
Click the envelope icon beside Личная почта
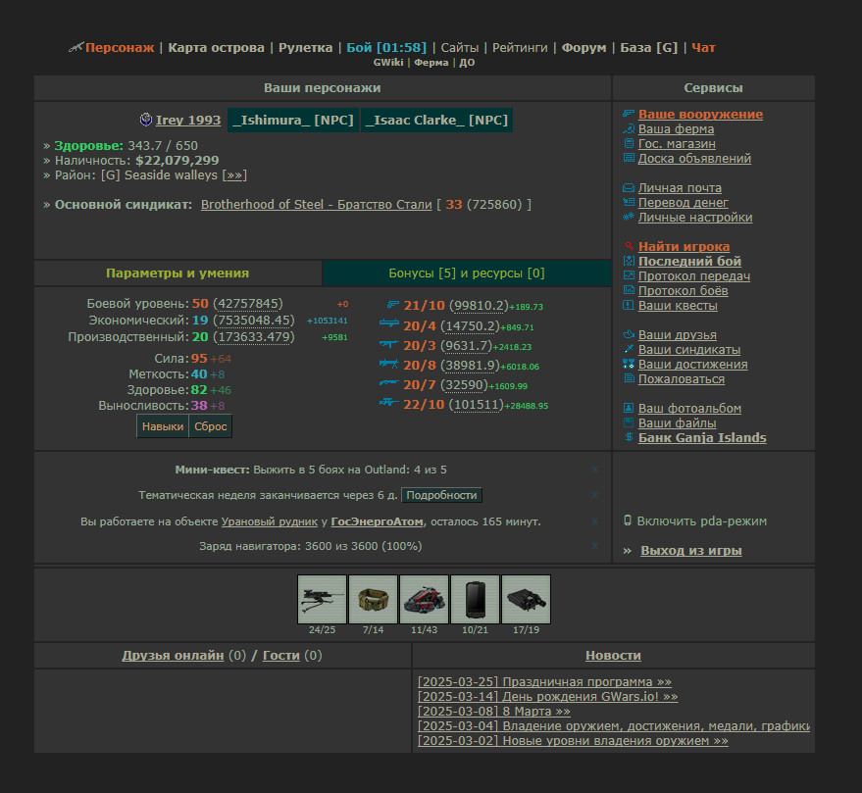point(629,188)
